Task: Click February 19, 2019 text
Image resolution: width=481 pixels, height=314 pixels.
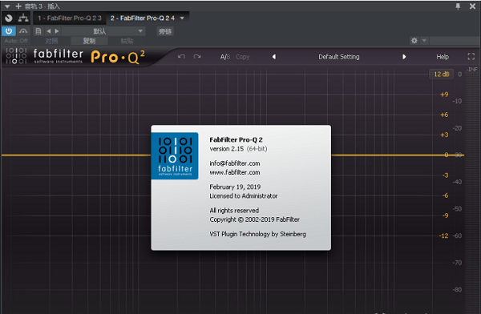Action: point(235,187)
